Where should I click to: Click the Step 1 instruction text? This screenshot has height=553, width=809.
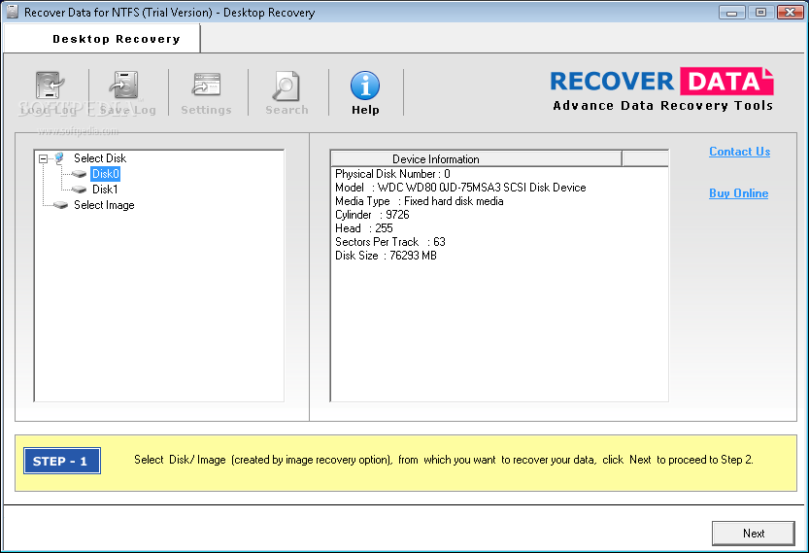443,460
